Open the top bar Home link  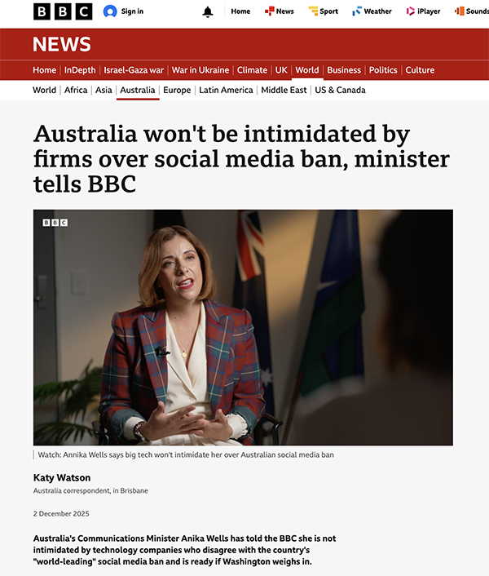[x=240, y=11]
